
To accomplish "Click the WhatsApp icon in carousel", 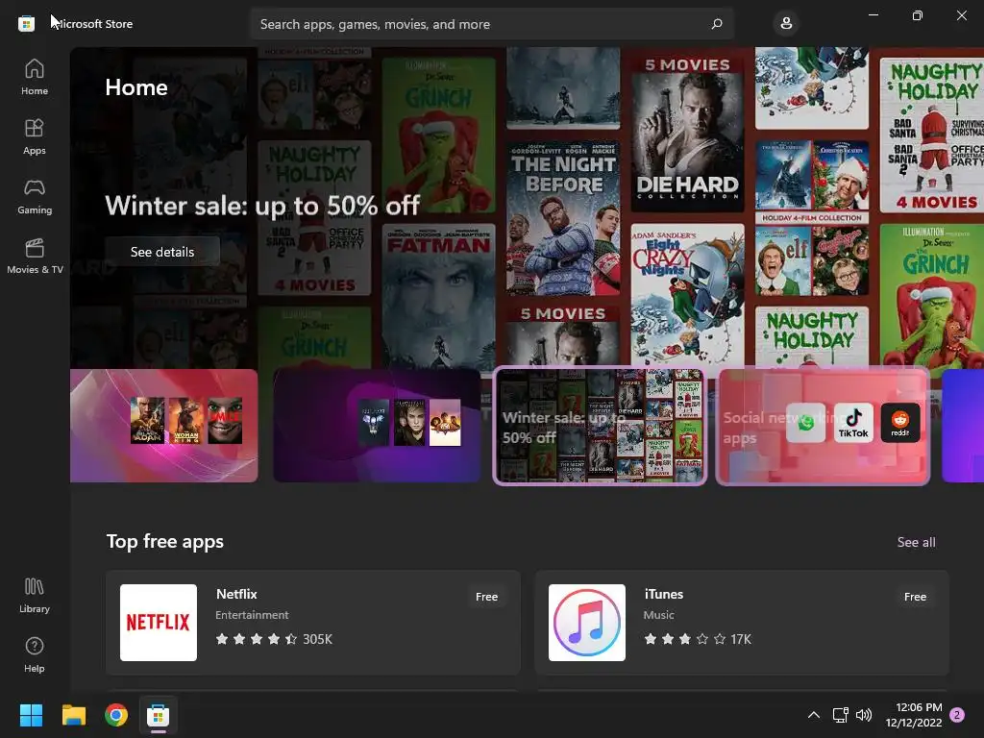I will tap(806, 423).
